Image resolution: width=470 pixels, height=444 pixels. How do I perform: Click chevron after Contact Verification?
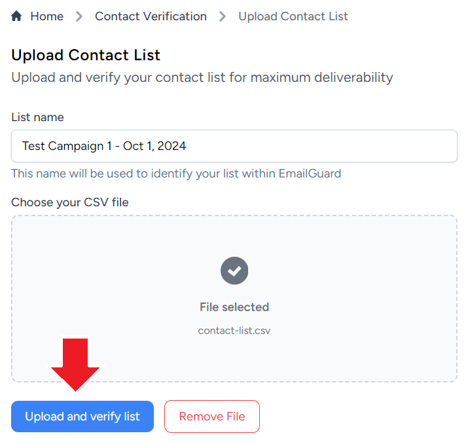tap(223, 16)
